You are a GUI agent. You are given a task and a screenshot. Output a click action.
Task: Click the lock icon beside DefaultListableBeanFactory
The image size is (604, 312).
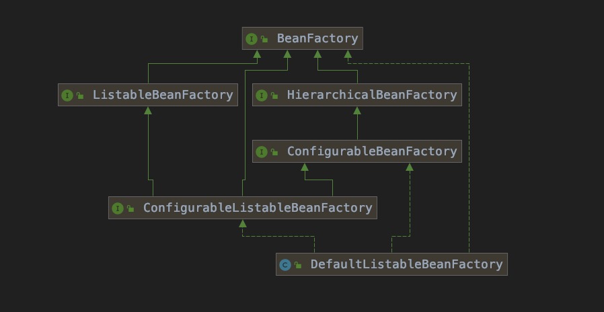(x=298, y=265)
